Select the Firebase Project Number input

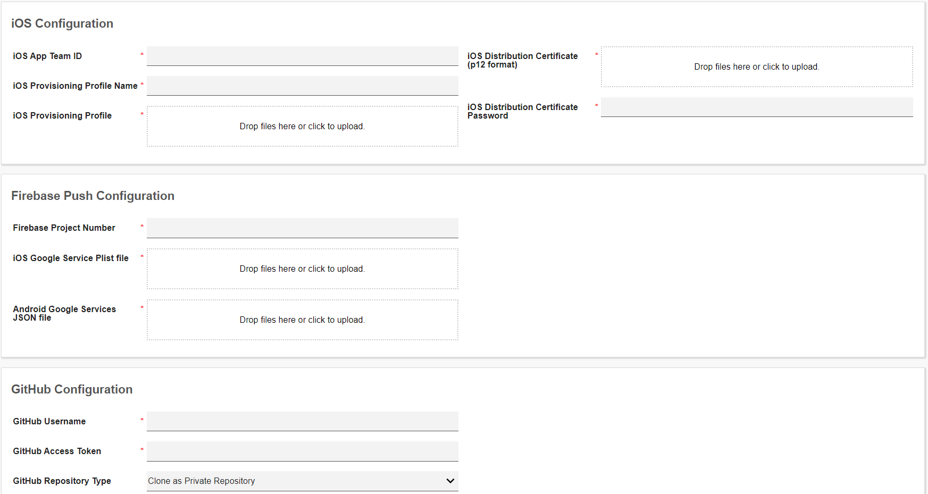click(x=302, y=228)
